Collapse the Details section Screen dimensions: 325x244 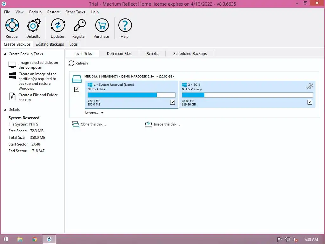tap(5, 110)
